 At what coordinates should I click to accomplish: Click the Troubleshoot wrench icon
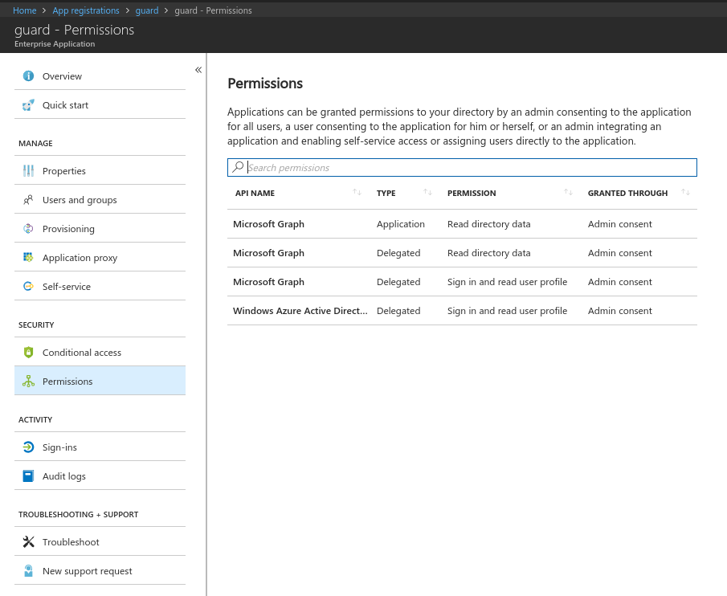[28, 541]
